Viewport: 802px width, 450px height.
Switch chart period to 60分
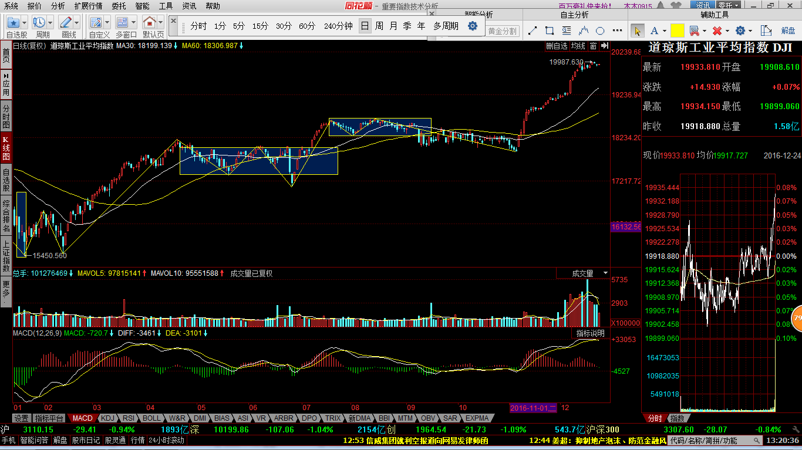pyautogui.click(x=307, y=26)
